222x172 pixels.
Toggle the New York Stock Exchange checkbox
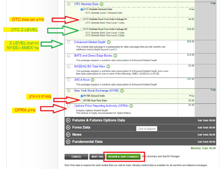(69, 91)
